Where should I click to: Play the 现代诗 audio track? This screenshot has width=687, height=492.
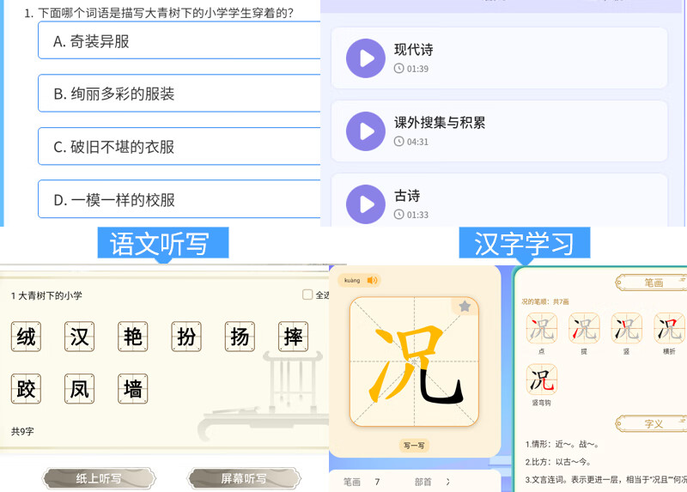(x=366, y=58)
